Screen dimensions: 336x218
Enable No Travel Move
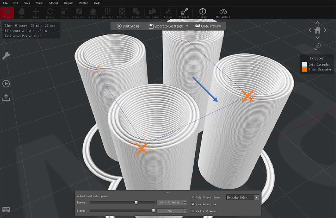coord(193,211)
